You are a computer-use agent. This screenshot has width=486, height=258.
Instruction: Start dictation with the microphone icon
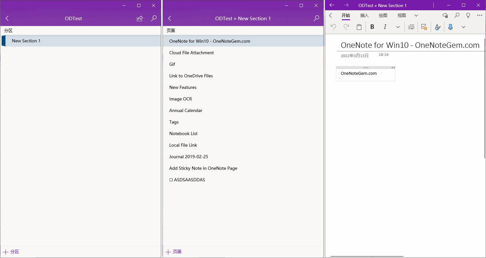pos(450,27)
